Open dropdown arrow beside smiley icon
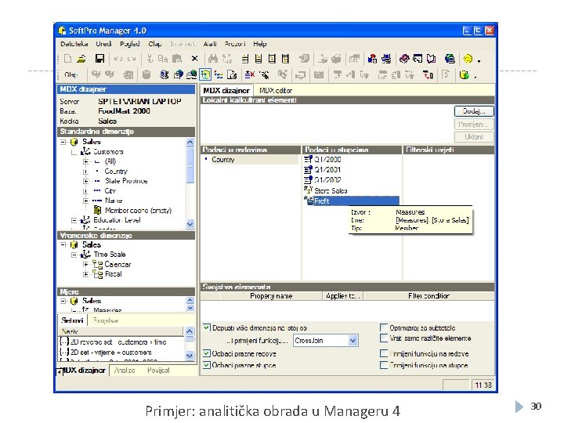 [479, 60]
